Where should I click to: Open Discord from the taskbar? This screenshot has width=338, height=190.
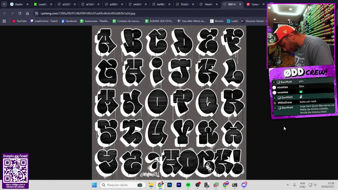click(244, 185)
